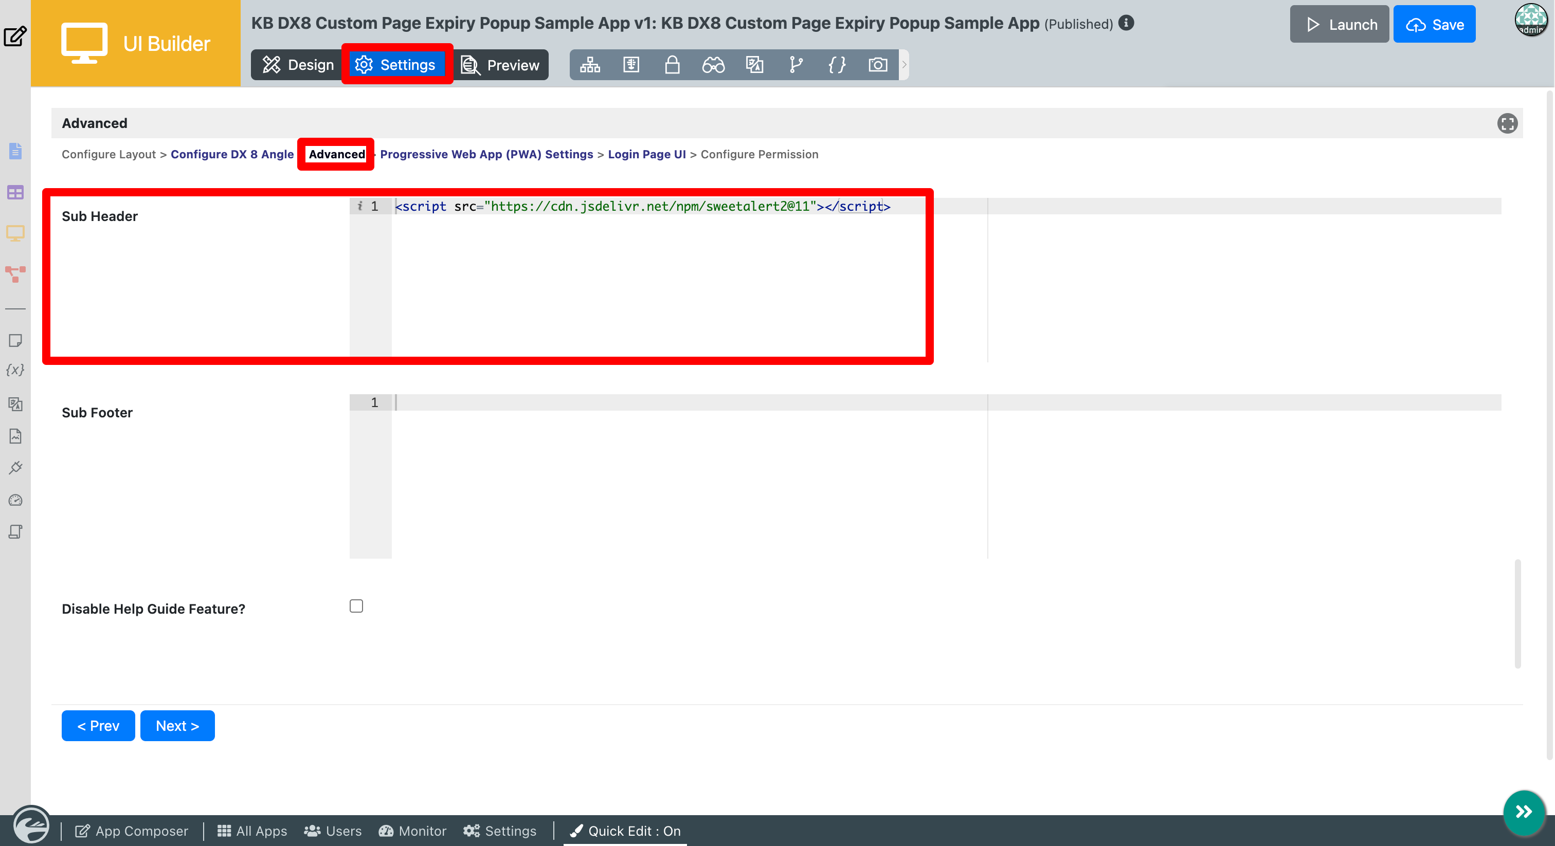Click the info icon beside Published
The width and height of the screenshot is (1555, 846).
pyautogui.click(x=1126, y=23)
